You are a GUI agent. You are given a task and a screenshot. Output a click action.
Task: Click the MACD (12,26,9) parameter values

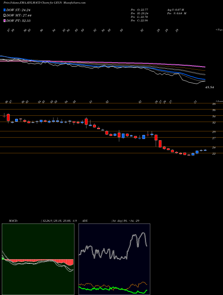coord(58,220)
